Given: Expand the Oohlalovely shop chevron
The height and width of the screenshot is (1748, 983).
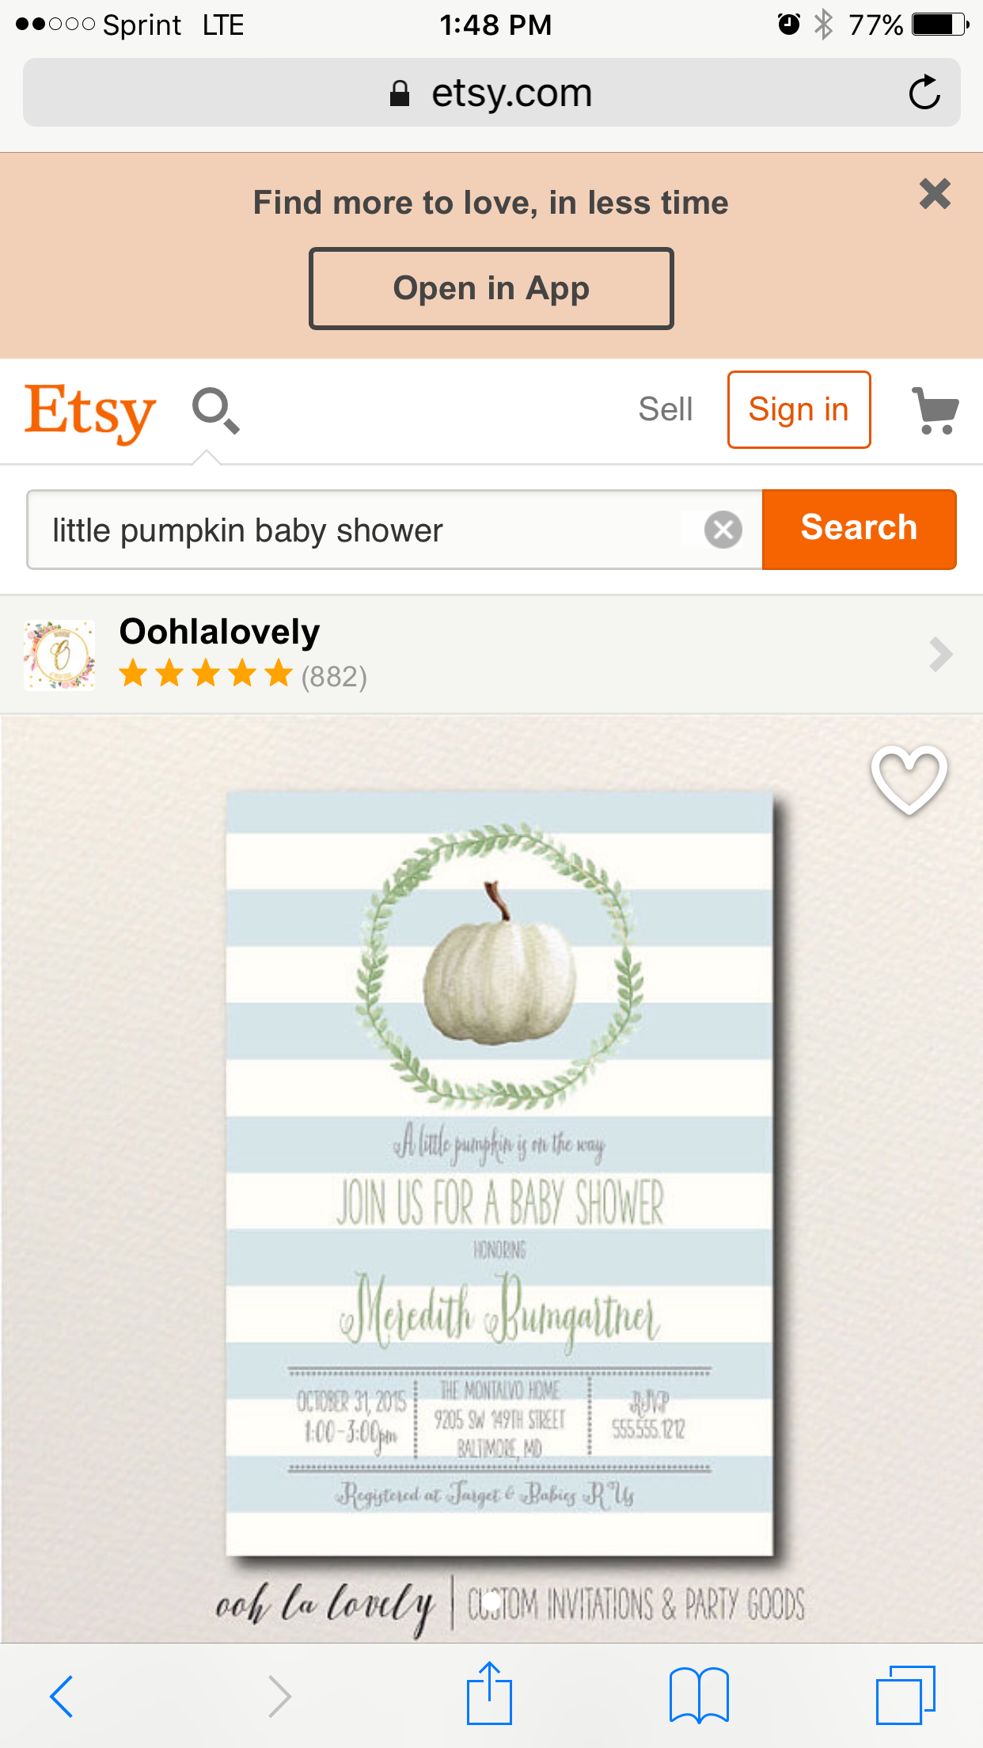Looking at the screenshot, I should click(940, 655).
